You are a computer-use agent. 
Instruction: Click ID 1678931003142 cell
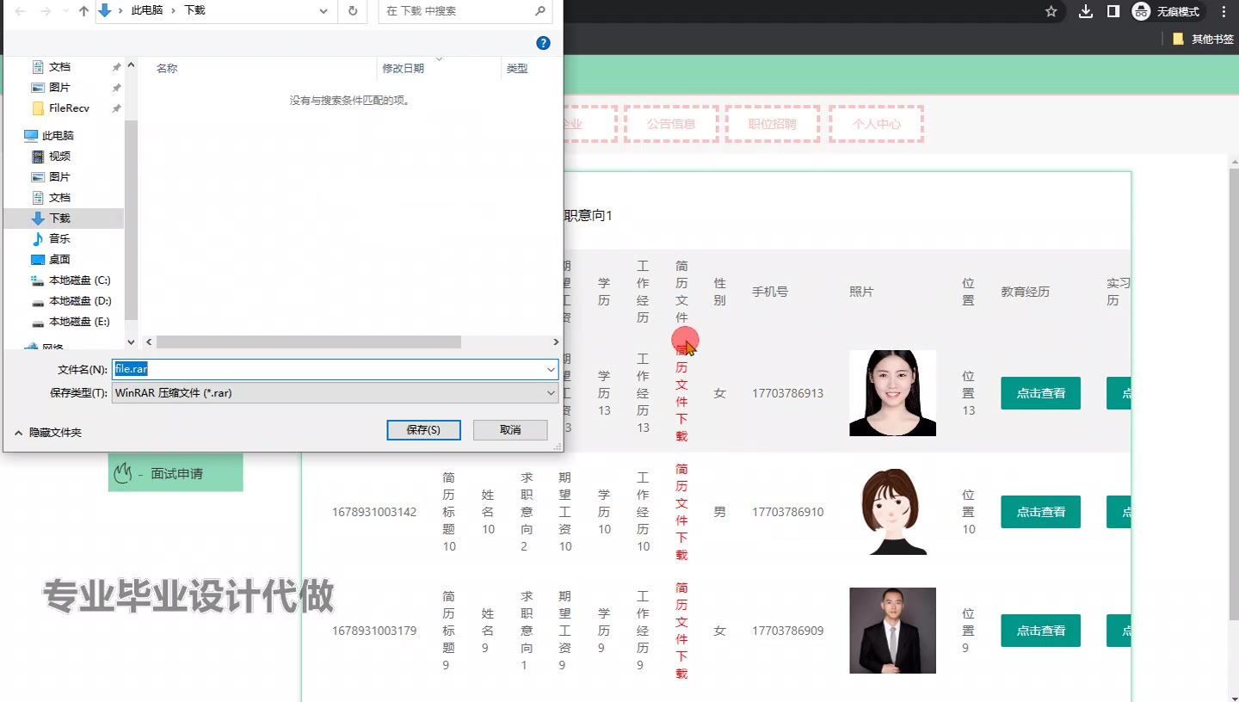374,512
